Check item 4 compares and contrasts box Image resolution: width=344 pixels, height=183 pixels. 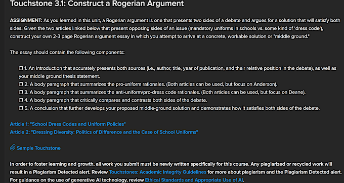click(21, 101)
